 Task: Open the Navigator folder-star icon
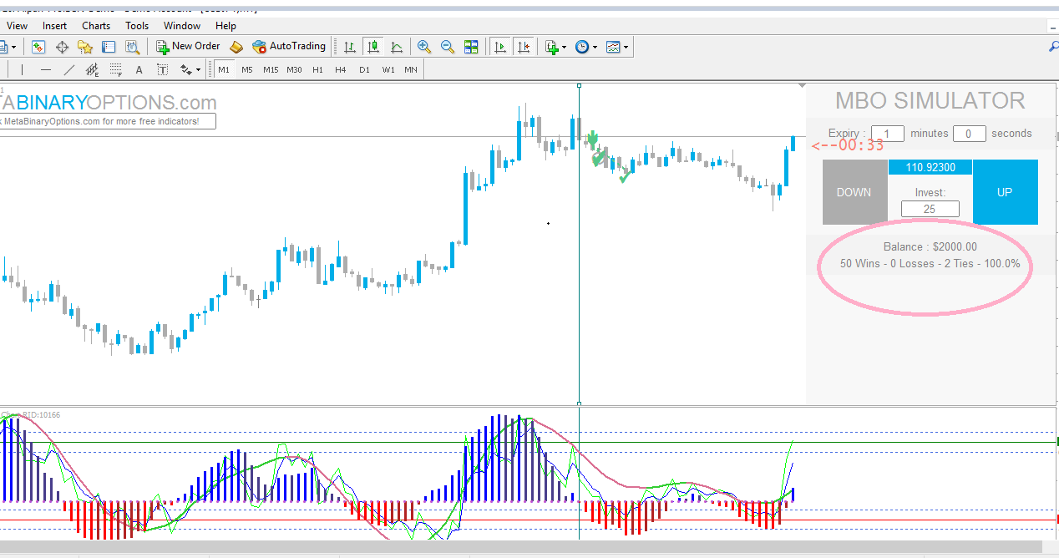pyautogui.click(x=85, y=47)
